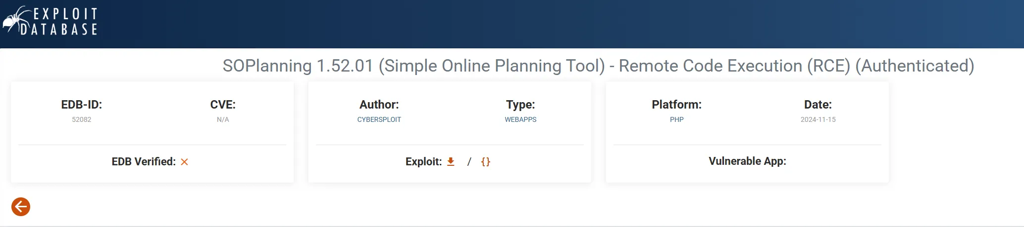This screenshot has width=1024, height=227.
Task: Click the Type heading
Action: (520, 105)
